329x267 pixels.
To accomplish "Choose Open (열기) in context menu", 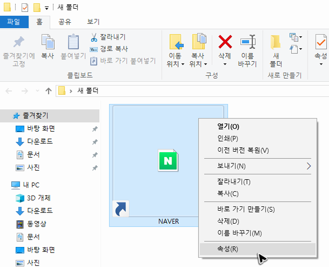I will tap(258, 127).
